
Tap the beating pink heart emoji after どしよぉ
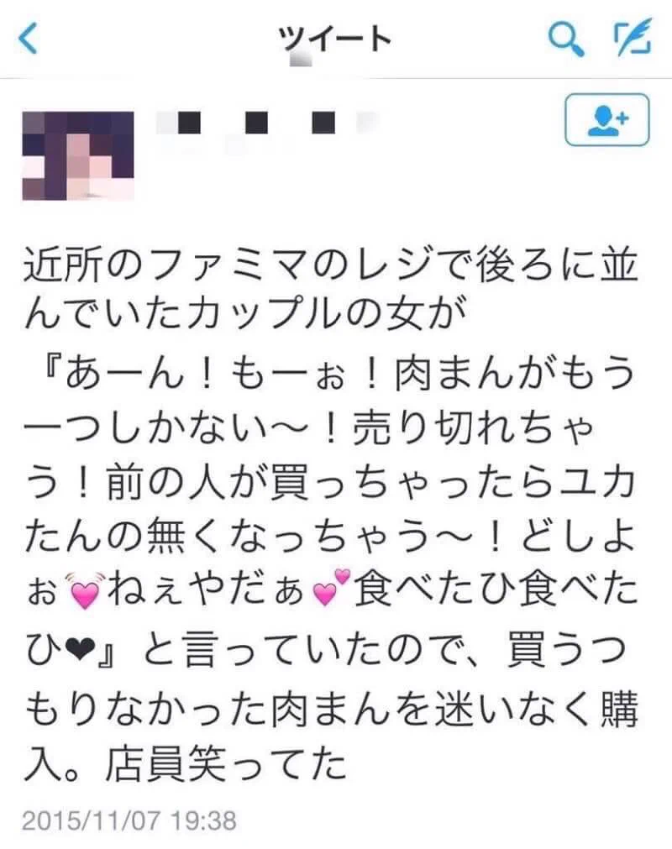[83, 590]
